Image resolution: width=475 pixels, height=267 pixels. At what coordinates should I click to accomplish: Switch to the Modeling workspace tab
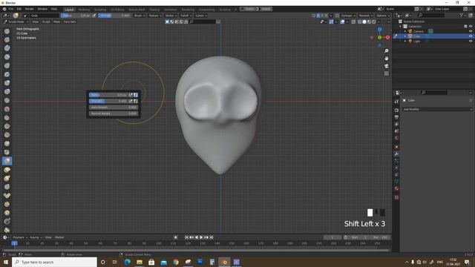(x=84, y=10)
